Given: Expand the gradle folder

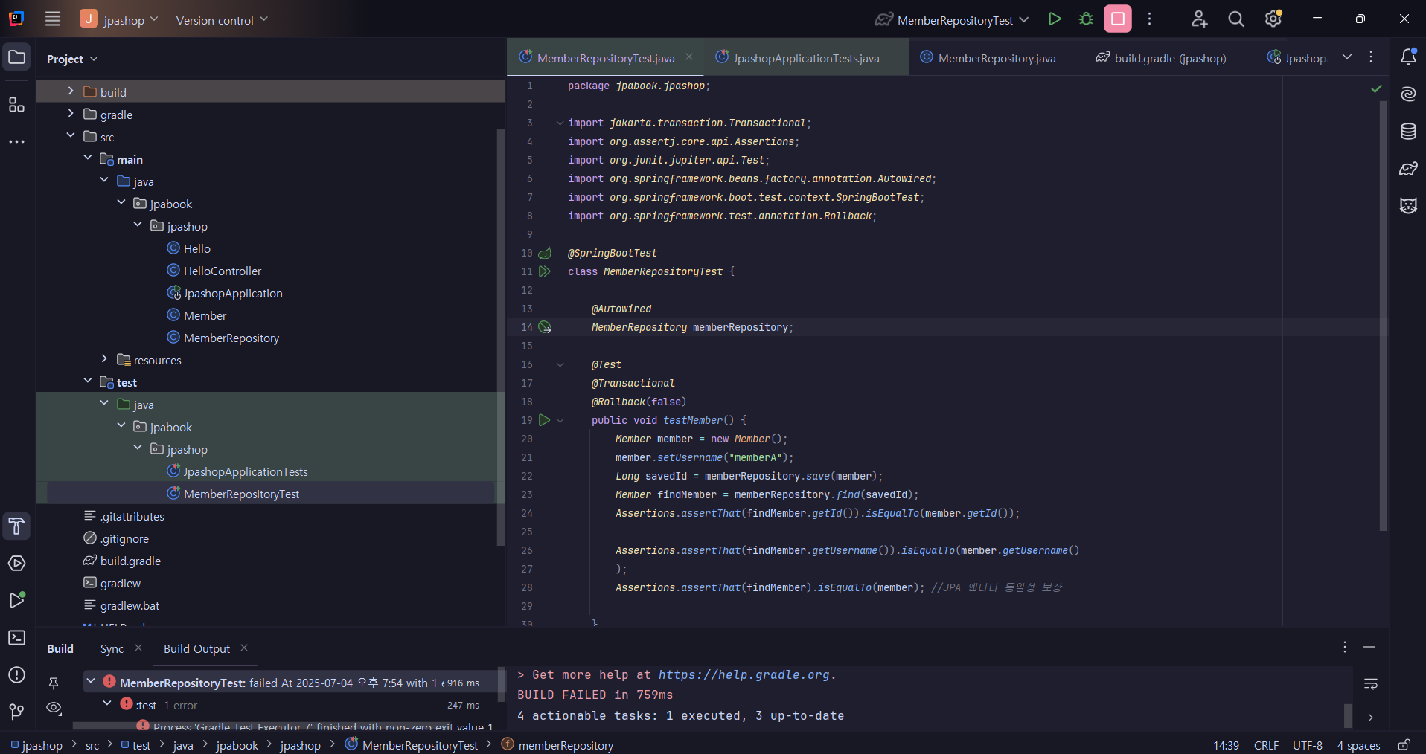Looking at the screenshot, I should 71,113.
